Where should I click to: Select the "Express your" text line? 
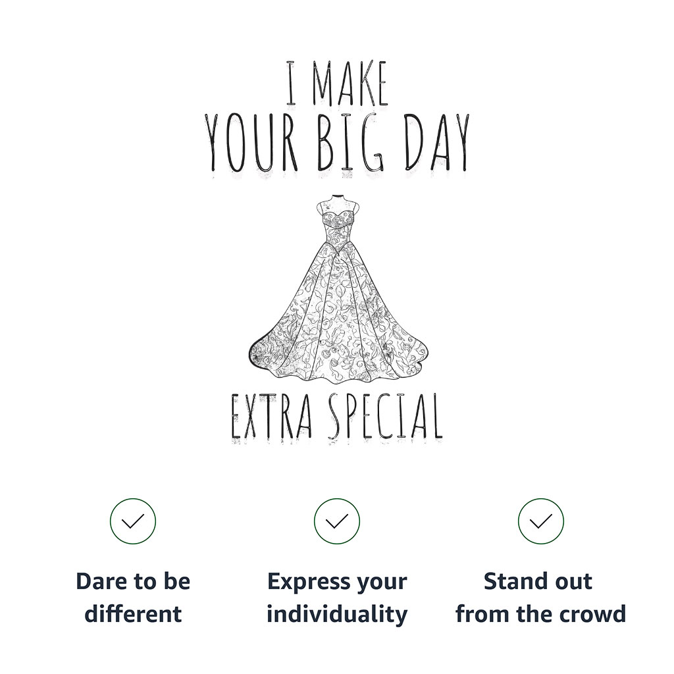[x=337, y=582]
